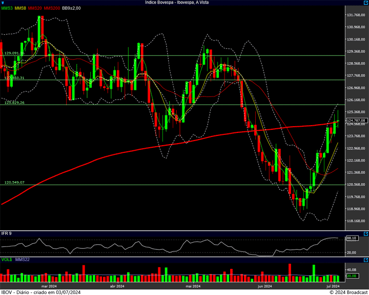The height and width of the screenshot is (295, 369).
Task: Click the MMS200 indicator label
Action: pyautogui.click(x=52, y=8)
